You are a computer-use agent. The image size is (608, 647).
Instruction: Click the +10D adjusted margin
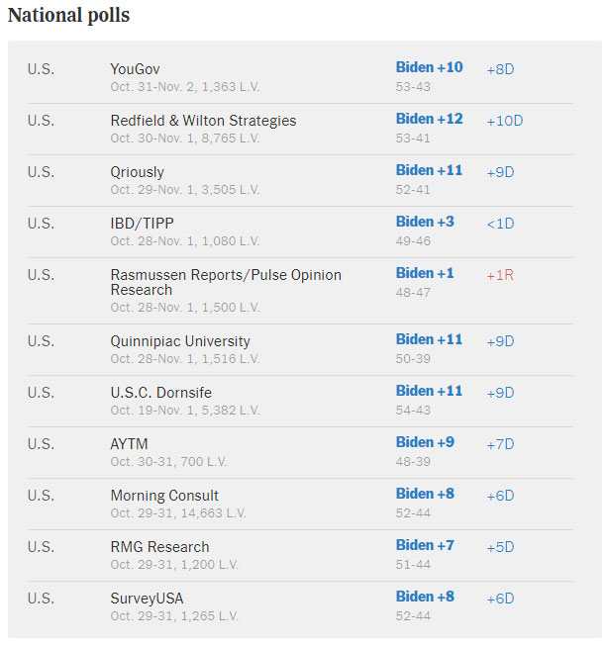(x=504, y=121)
